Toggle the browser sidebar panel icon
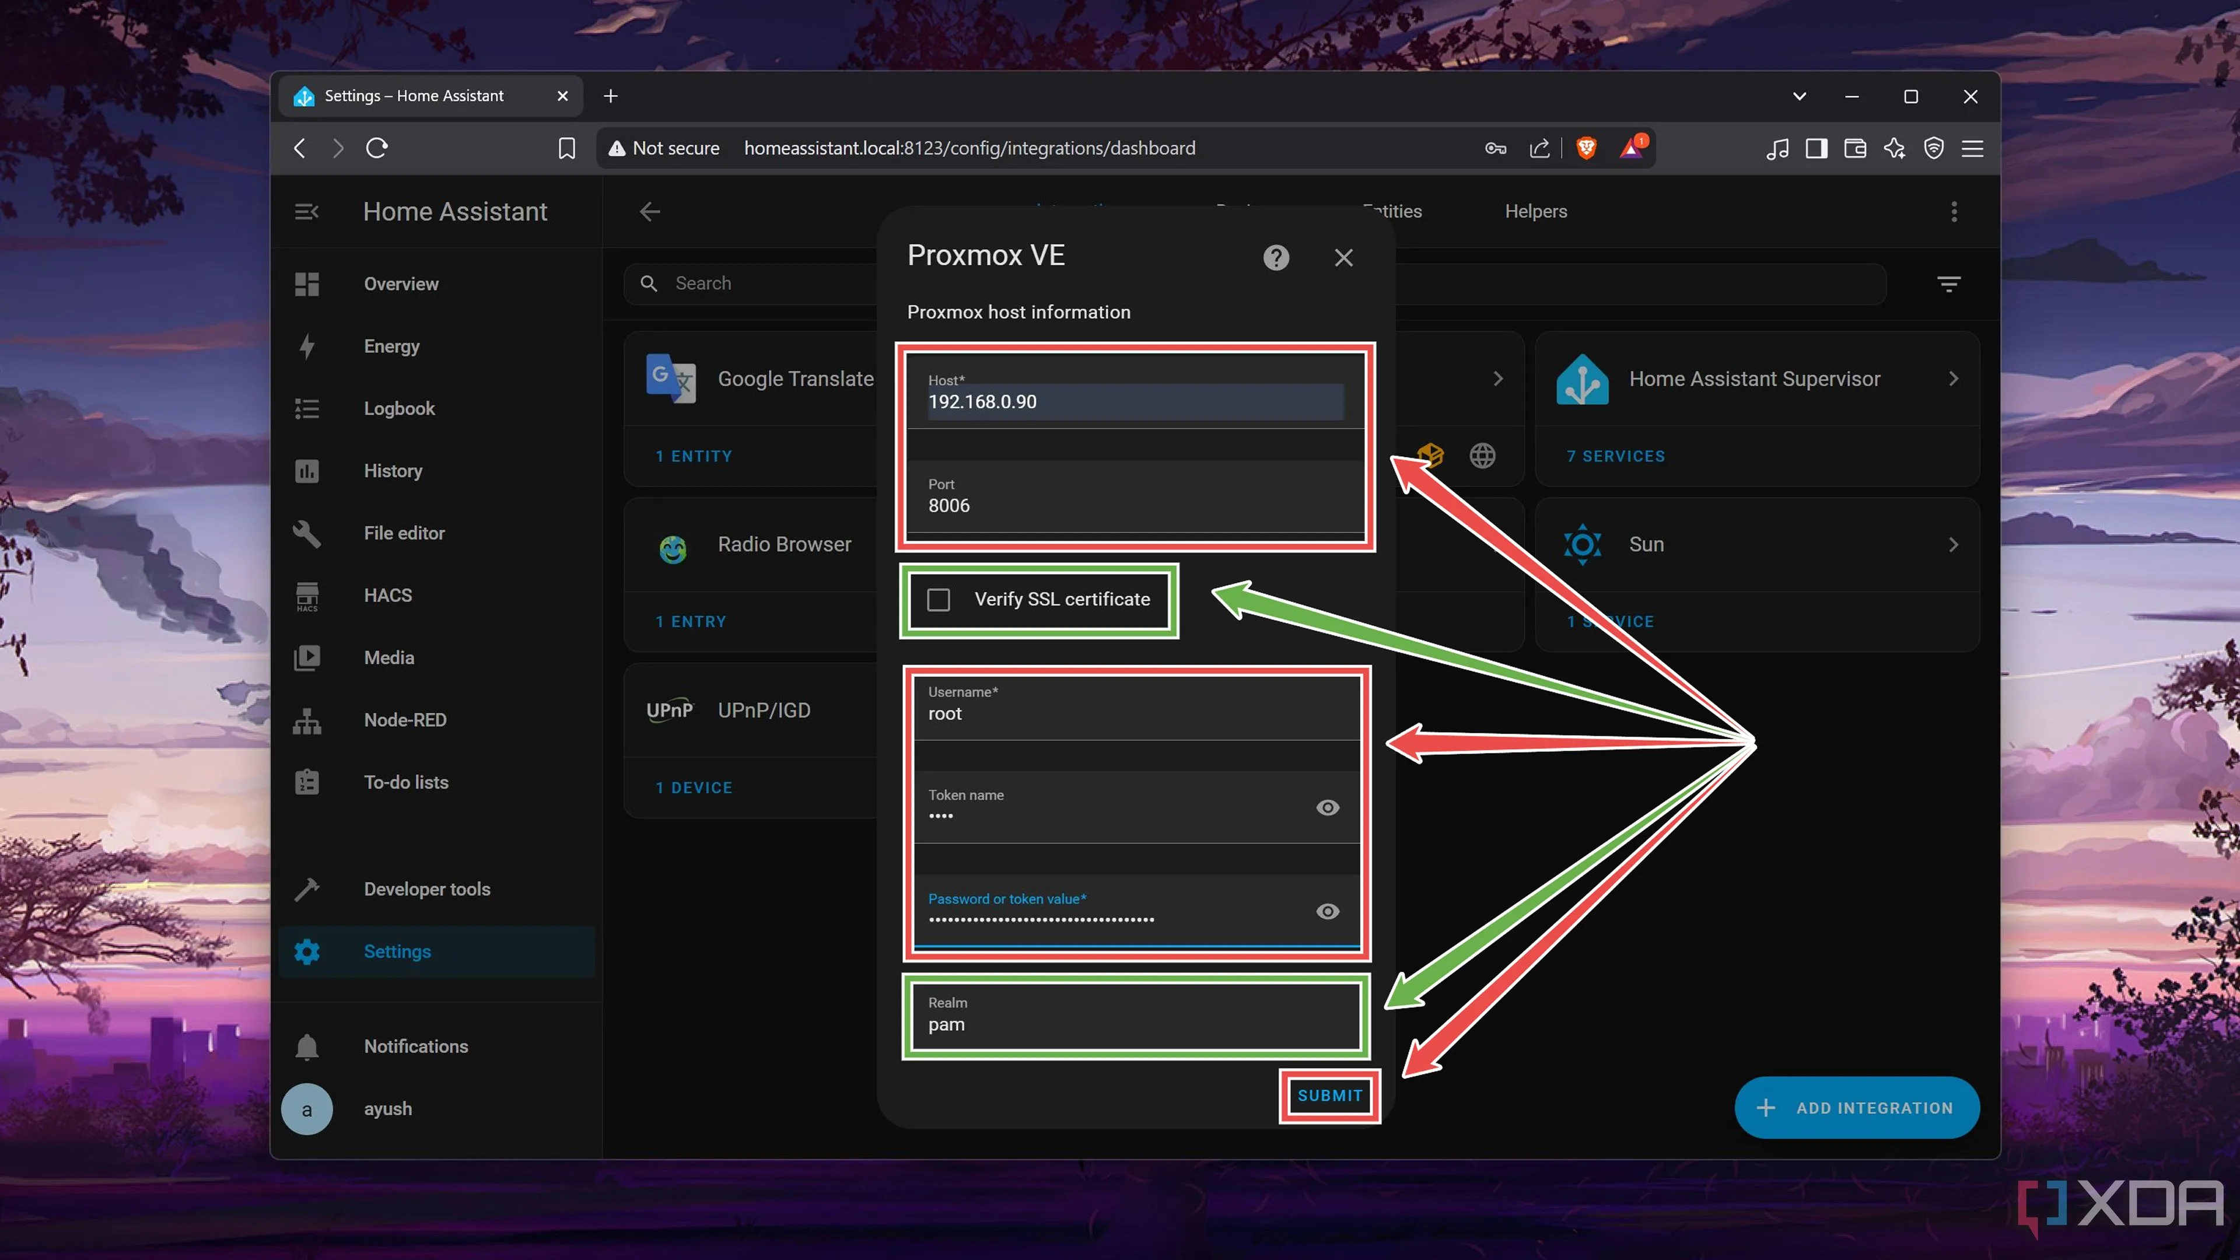The width and height of the screenshot is (2240, 1260). tap(1816, 148)
